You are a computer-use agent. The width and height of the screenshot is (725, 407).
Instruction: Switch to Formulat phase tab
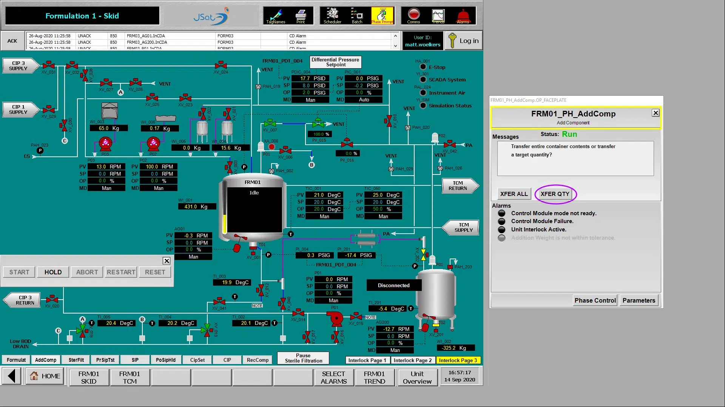coord(16,360)
